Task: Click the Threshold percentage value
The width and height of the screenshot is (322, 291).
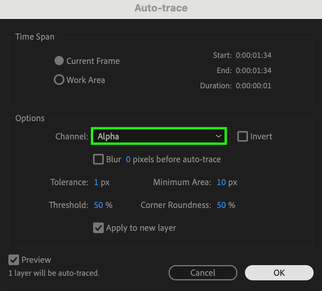Action: (98, 205)
